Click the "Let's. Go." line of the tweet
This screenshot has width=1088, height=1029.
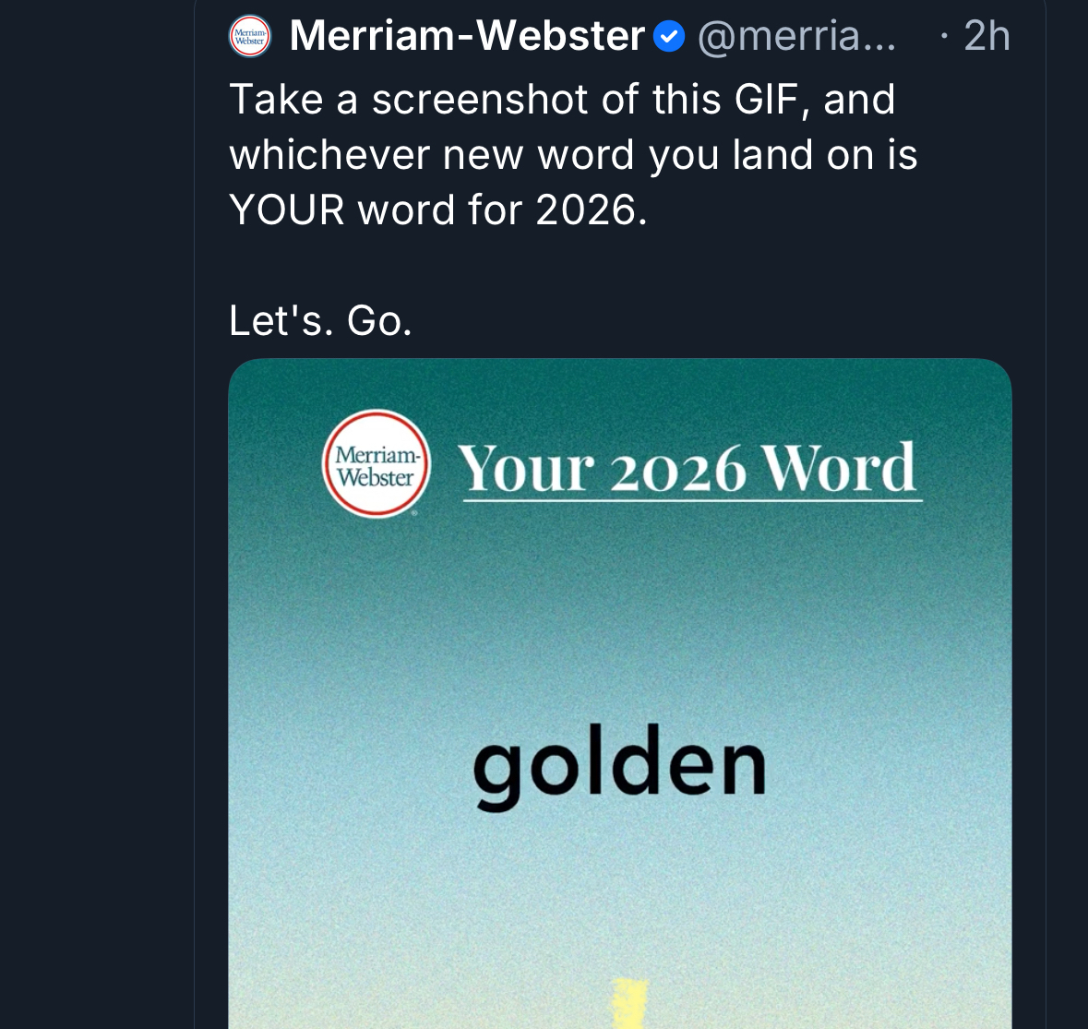(x=320, y=321)
